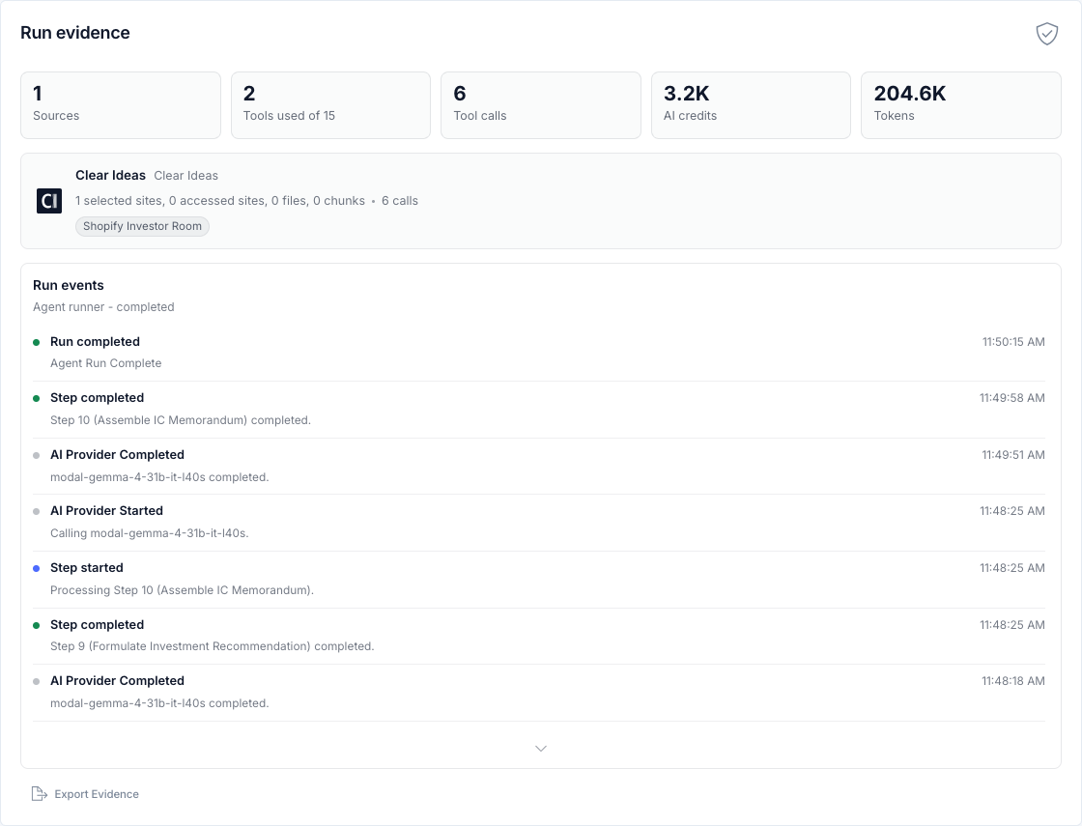Open the Tools used of 15 card
This screenshot has width=1082, height=826.
coord(330,105)
